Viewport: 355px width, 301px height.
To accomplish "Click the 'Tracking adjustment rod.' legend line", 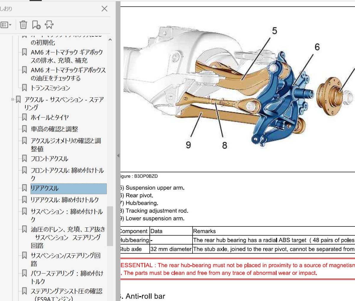I will click(154, 211).
